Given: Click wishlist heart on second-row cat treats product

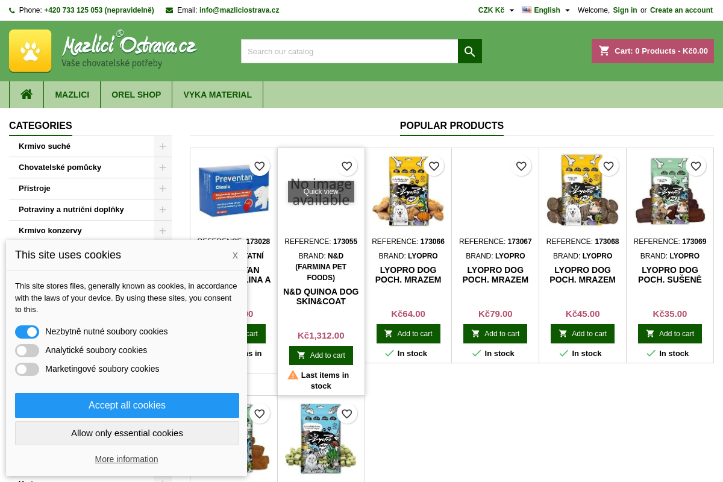Looking at the screenshot, I should (346, 413).
